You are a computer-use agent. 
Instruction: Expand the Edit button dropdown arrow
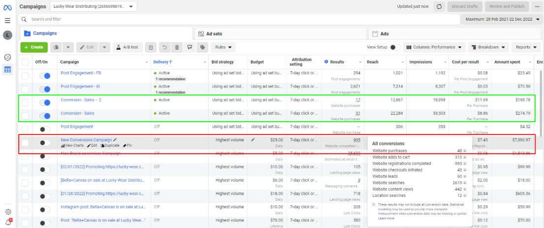tap(104, 47)
